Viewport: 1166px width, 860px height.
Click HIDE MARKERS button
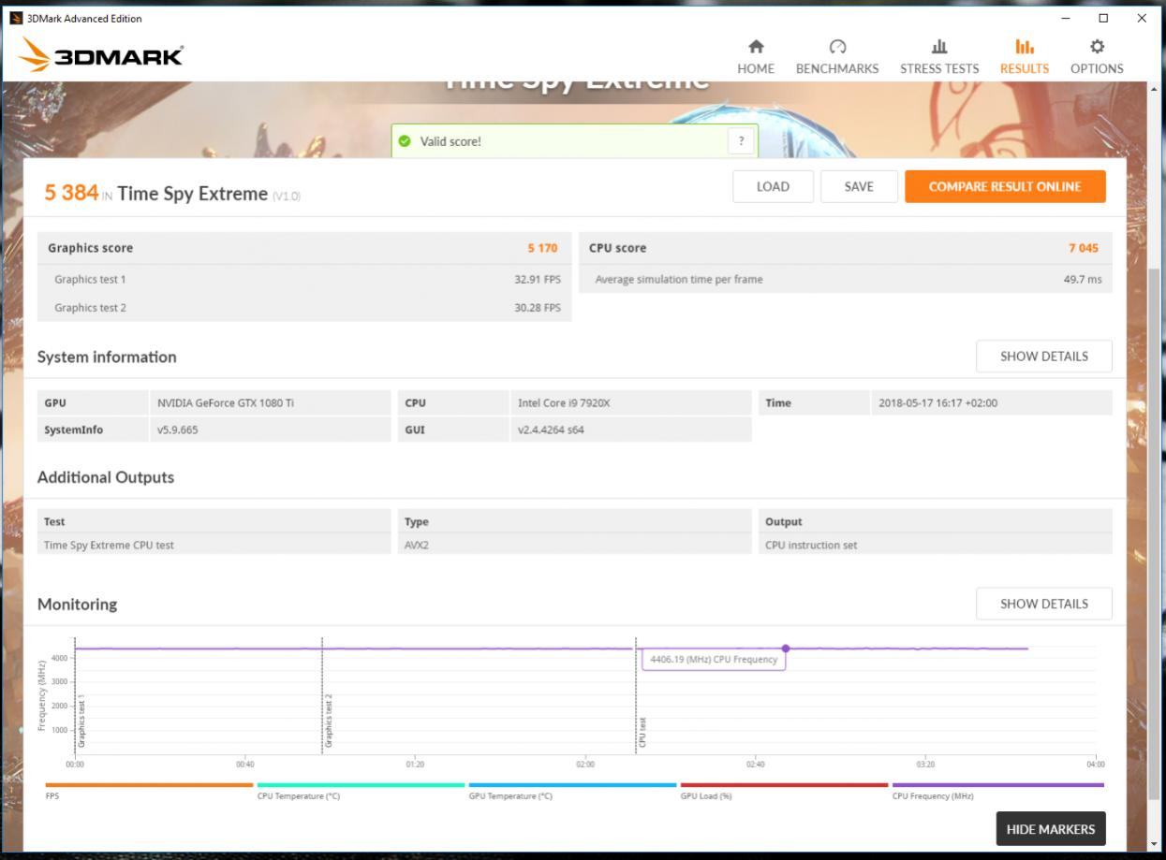(x=1051, y=829)
